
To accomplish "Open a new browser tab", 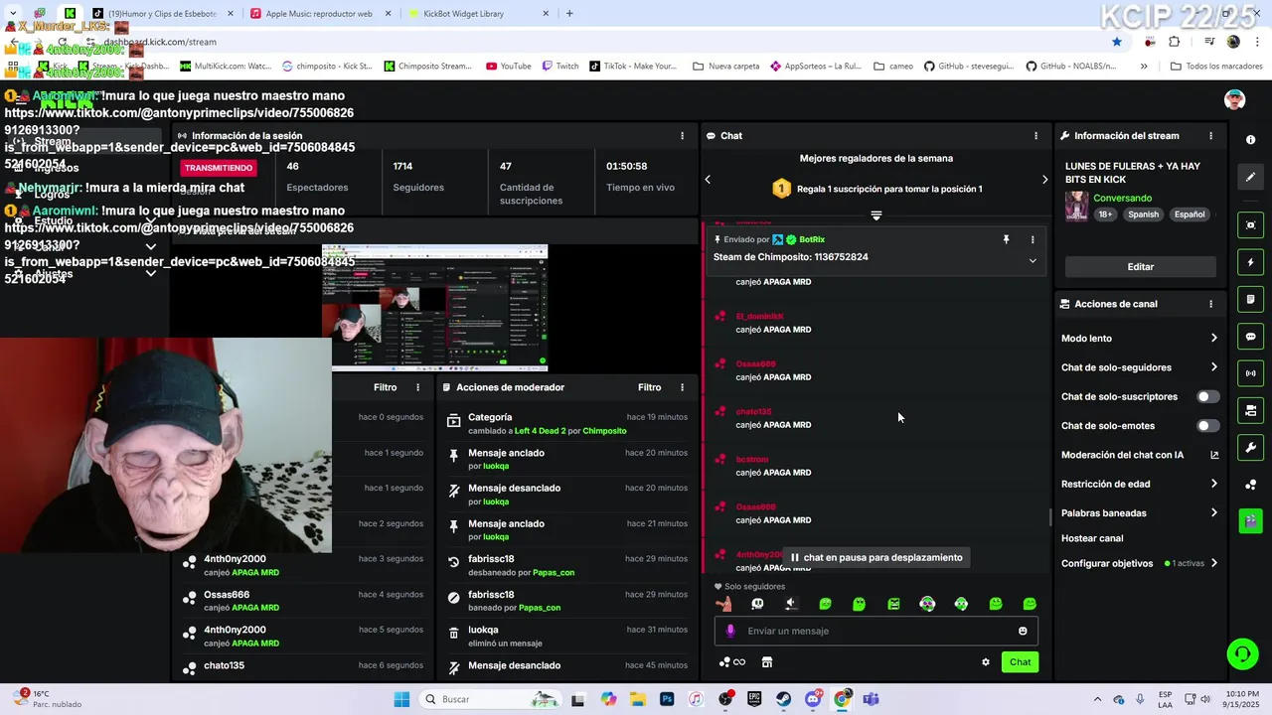I will (569, 14).
